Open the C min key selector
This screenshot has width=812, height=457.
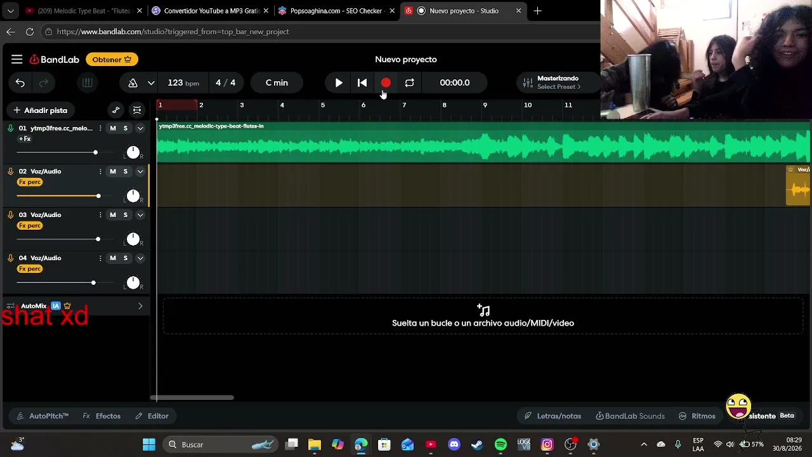pos(277,83)
